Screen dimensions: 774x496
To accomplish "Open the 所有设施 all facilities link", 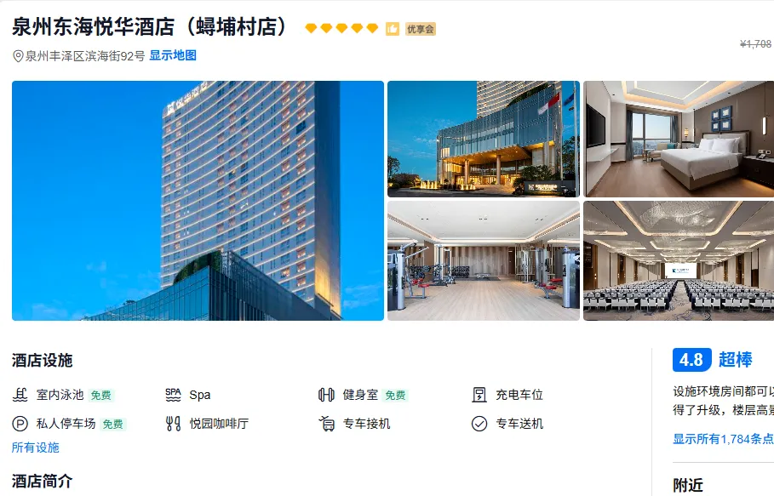I will tap(36, 448).
